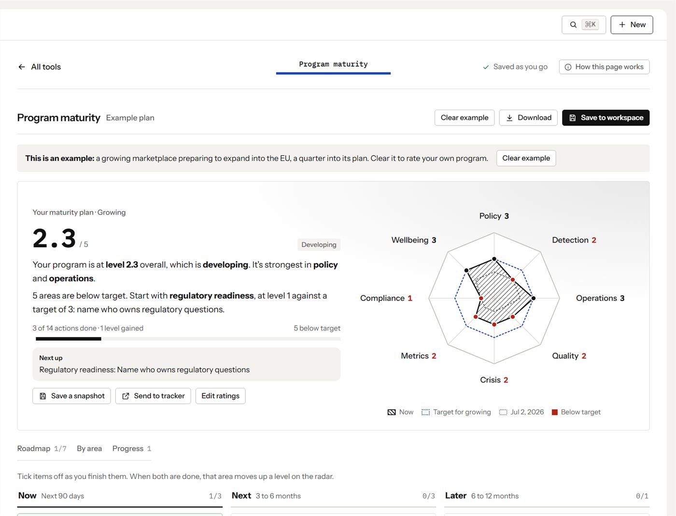Click the Example plan label
Viewport: 676px width, 516px height.
point(130,118)
